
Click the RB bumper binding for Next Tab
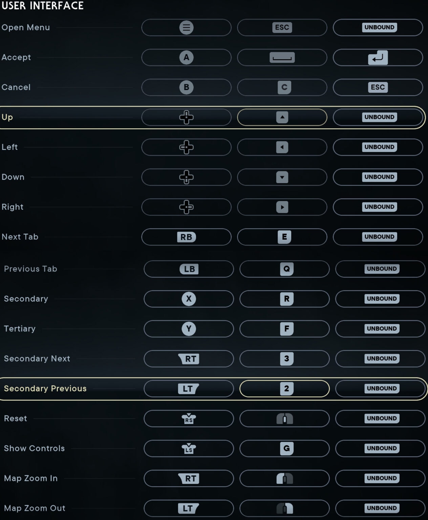point(186,237)
